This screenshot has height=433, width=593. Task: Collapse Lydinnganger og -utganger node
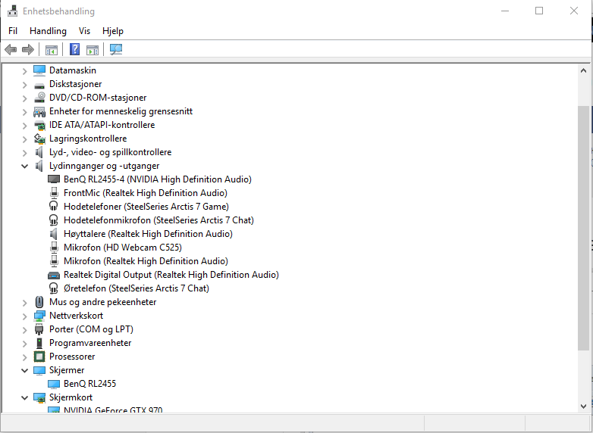click(24, 166)
